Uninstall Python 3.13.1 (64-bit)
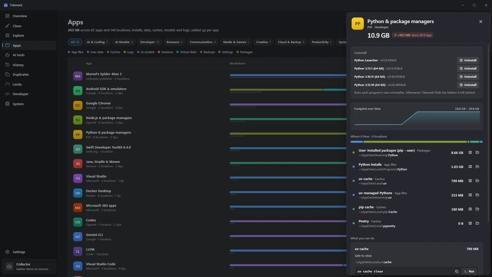Viewport: 492px width, 277px height. (468, 68)
